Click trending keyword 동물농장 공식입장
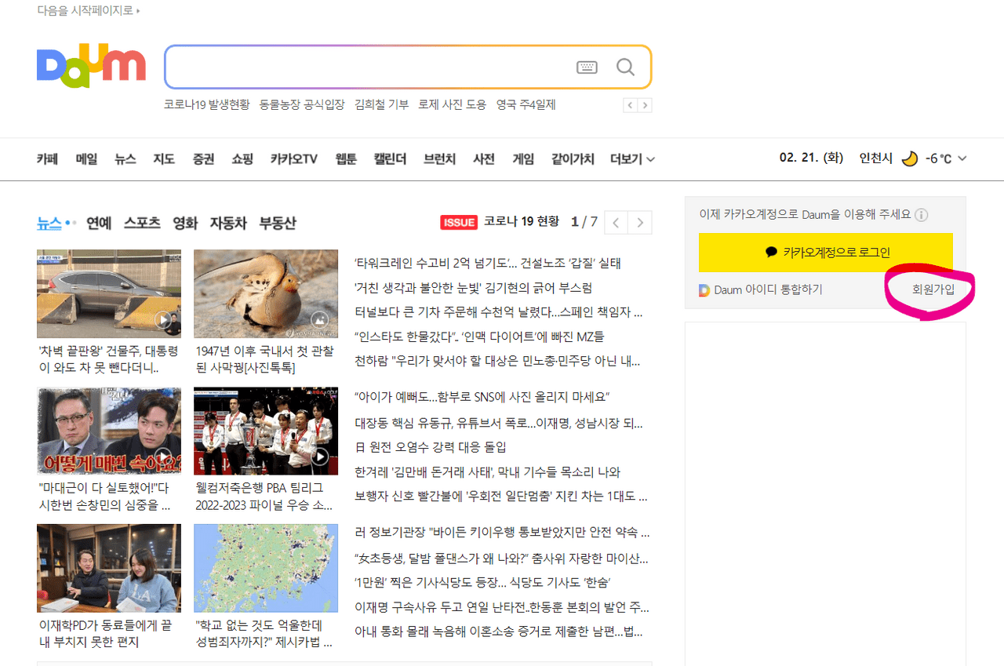The height and width of the screenshot is (666, 1004). pyautogui.click(x=302, y=105)
